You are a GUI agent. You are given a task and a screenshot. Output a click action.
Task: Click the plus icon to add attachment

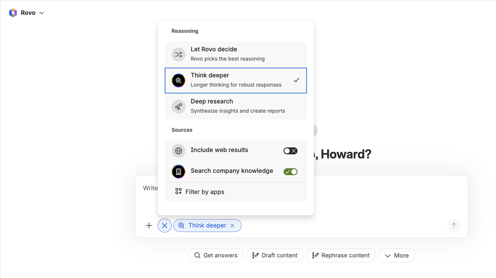tap(149, 225)
